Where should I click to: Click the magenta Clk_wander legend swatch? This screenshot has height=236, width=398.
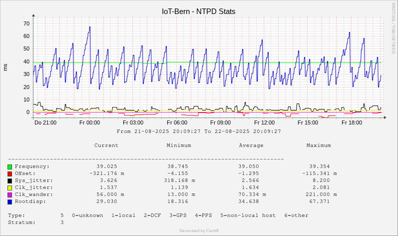[x=9, y=195]
